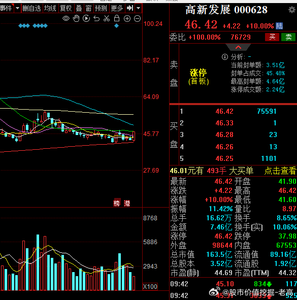Click the 港 badge on the chart
The image size is (297, 300).
point(127,203)
